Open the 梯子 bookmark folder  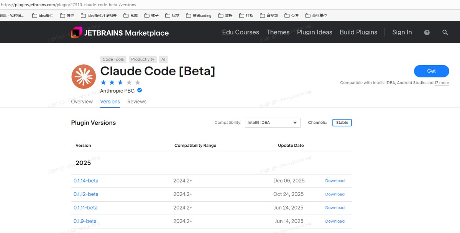tap(151, 16)
